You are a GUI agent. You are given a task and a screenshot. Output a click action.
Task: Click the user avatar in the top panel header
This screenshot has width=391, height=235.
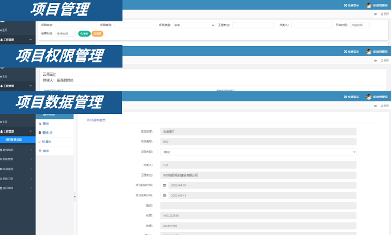point(369,5)
